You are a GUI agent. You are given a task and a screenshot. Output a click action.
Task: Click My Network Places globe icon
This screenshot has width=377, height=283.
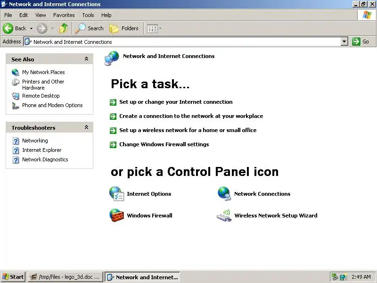click(x=16, y=72)
